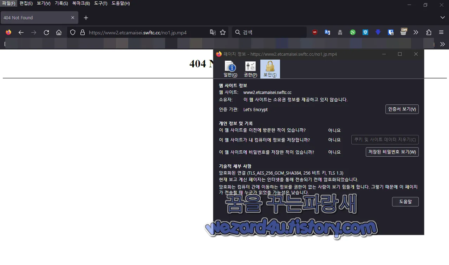Click 인증서 보기(V) view certificate button

coord(402,109)
